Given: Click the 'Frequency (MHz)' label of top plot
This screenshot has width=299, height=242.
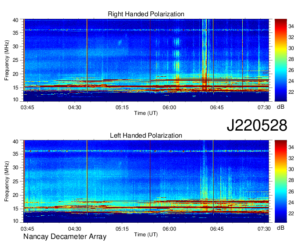Looking at the screenshot, I should 7,60.
